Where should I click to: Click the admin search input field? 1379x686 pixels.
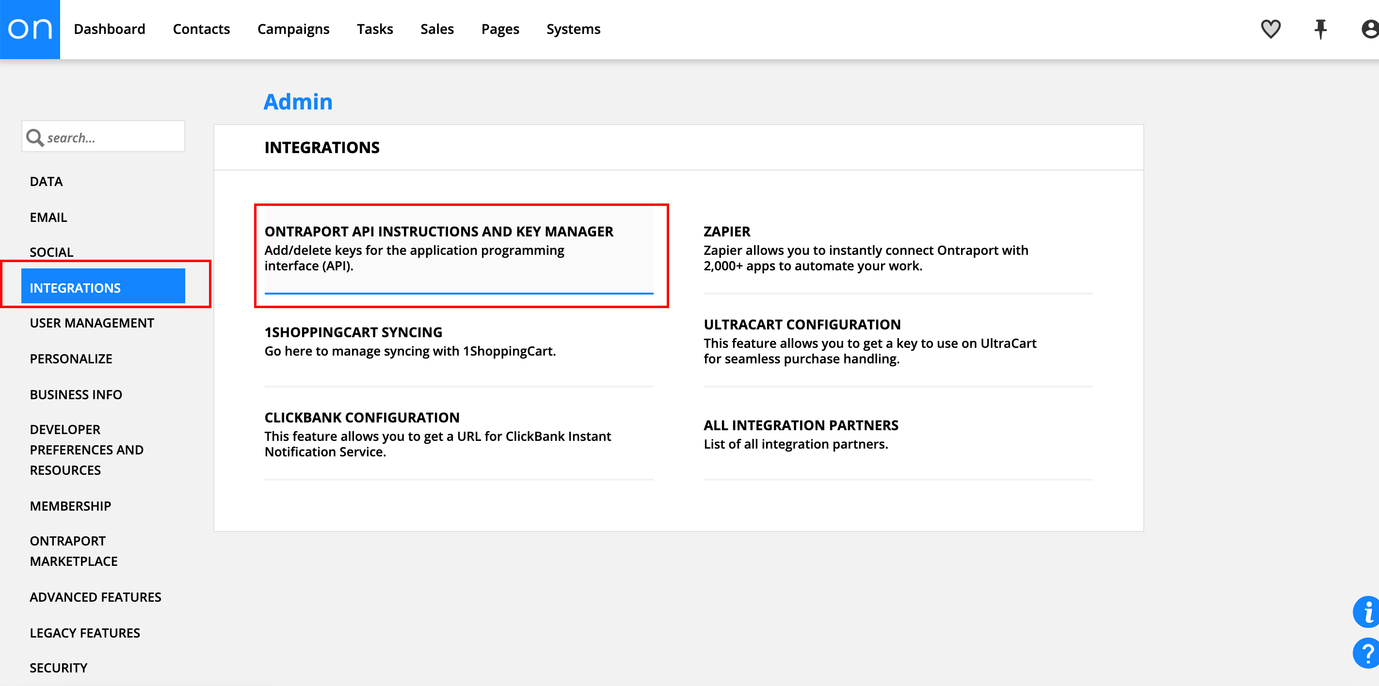[x=103, y=136]
